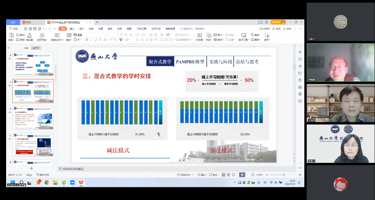
Task: Click the orange login (立即登录) button
Action: tap(278, 22)
